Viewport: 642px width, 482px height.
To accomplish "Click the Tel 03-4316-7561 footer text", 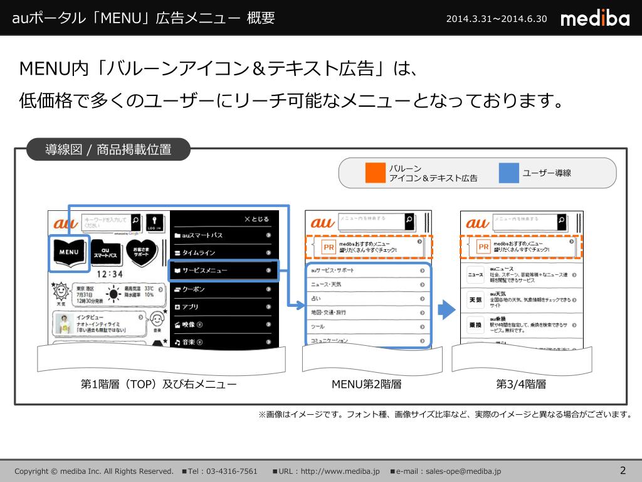I will click(223, 471).
